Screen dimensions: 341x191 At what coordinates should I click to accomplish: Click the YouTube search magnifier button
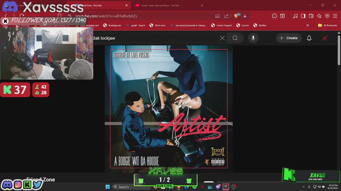click(235, 38)
